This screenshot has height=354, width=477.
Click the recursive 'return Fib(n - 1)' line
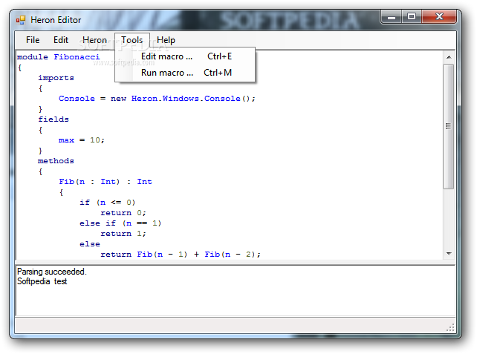[x=181, y=255]
